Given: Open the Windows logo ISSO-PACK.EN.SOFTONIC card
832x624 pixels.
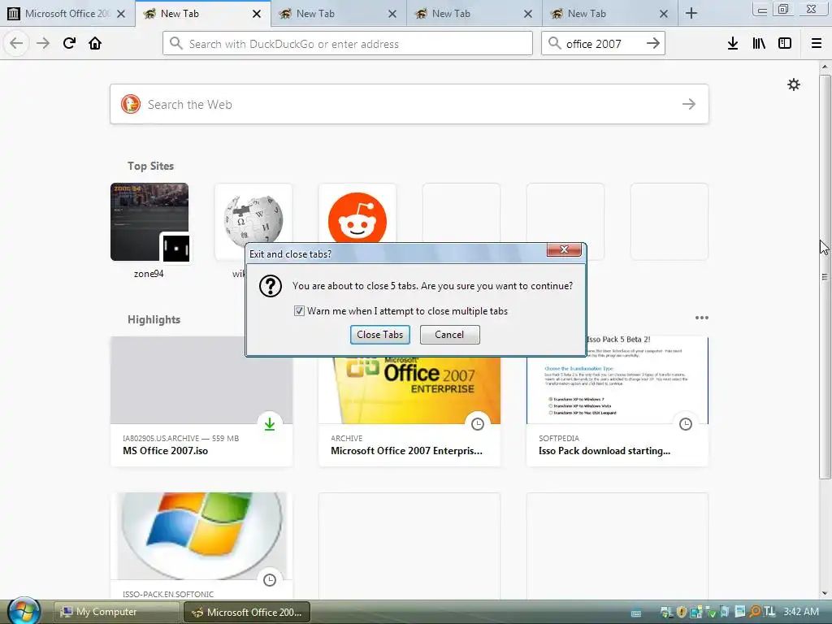Looking at the screenshot, I should [x=201, y=547].
